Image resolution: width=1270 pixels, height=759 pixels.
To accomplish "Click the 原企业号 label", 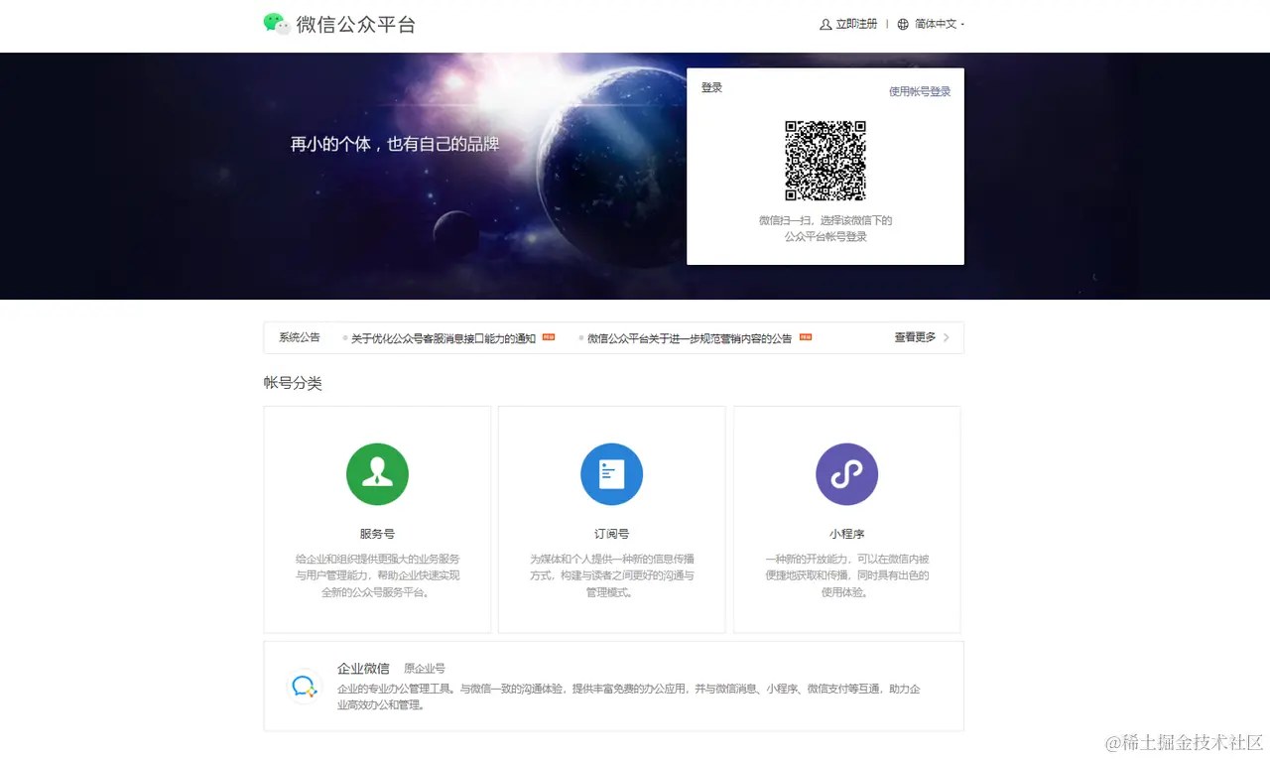I will (425, 669).
